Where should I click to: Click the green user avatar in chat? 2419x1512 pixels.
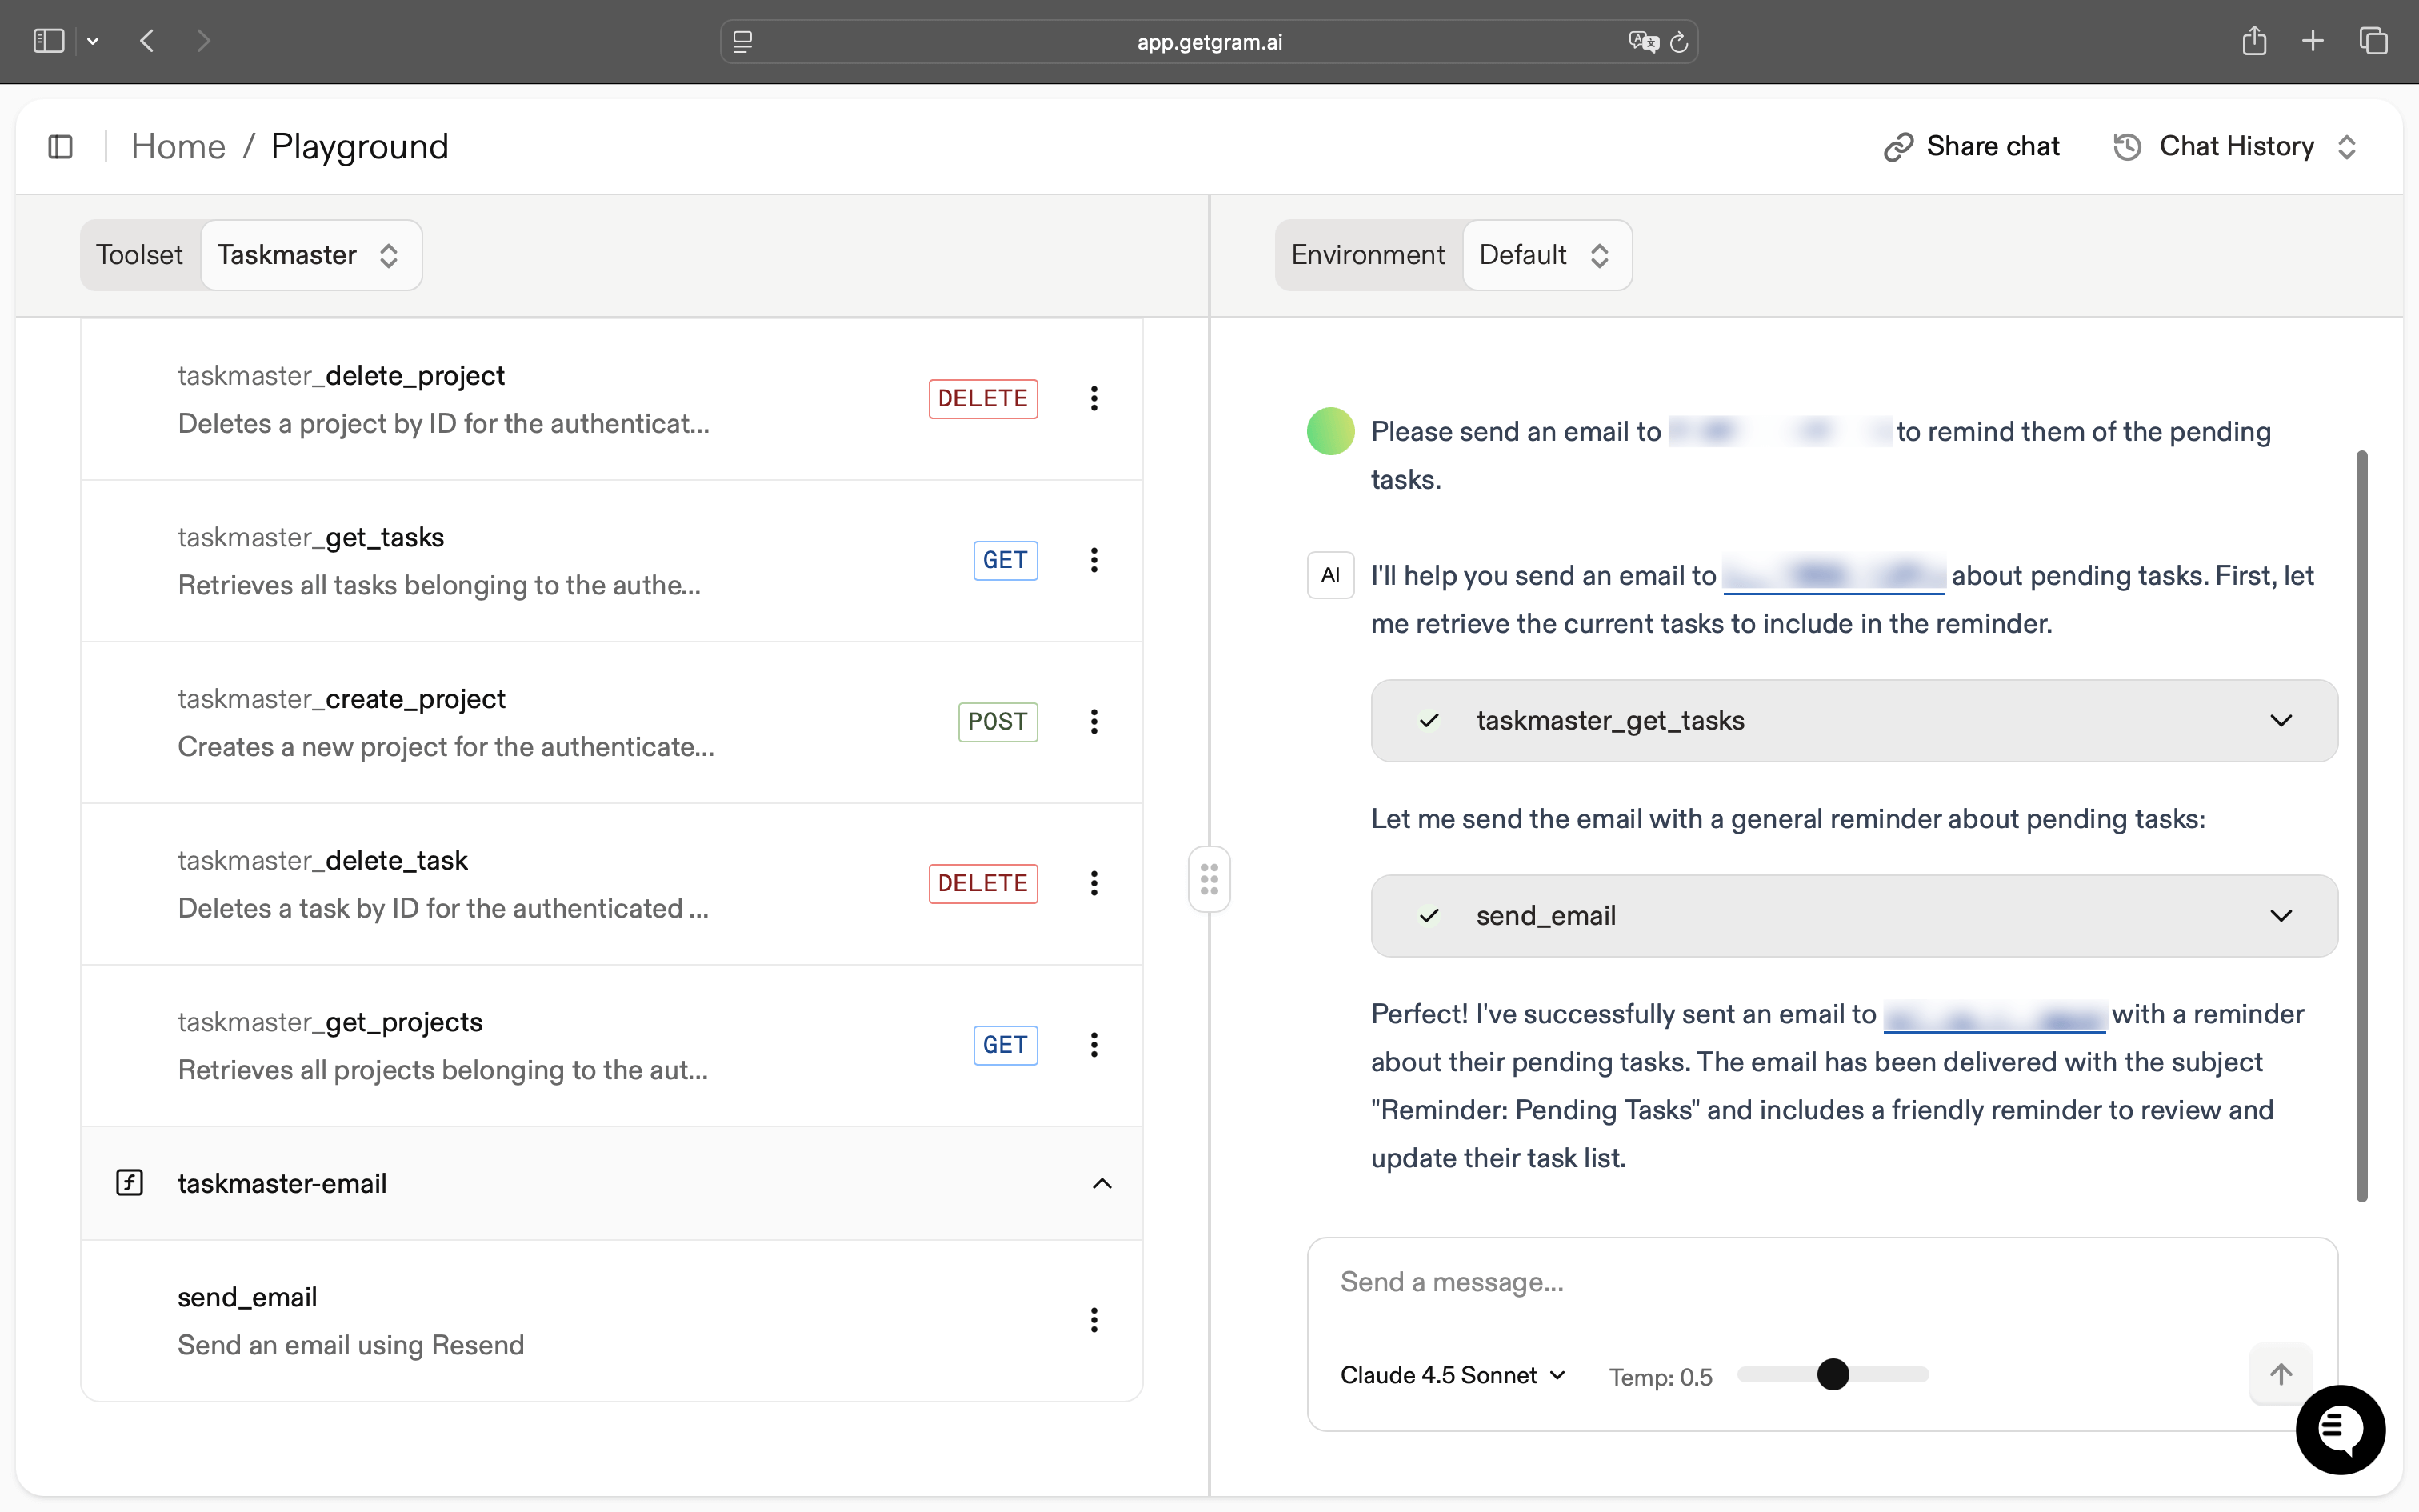tap(1330, 432)
